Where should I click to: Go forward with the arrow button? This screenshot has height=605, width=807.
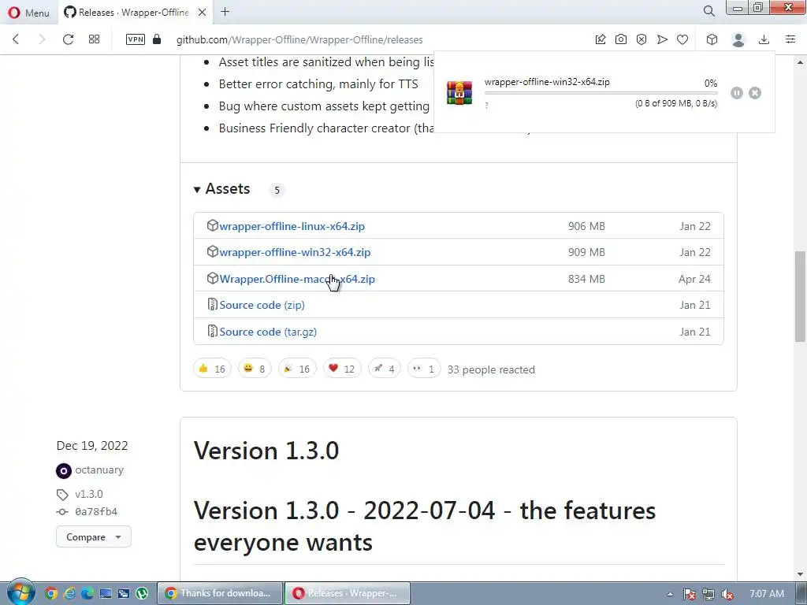point(42,39)
